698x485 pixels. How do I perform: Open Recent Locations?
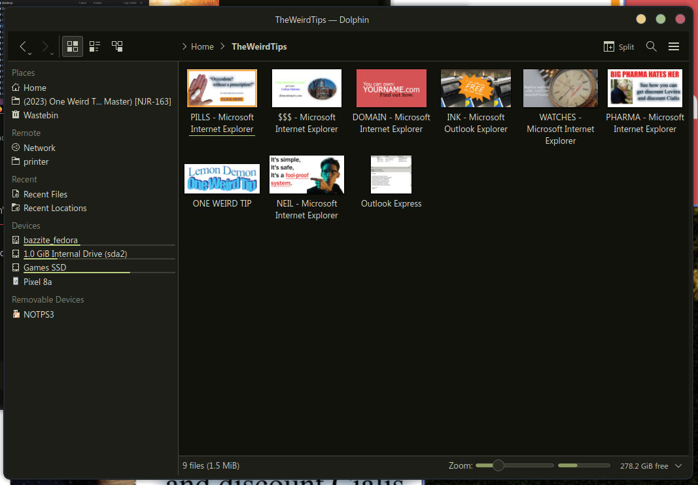click(93, 209)
